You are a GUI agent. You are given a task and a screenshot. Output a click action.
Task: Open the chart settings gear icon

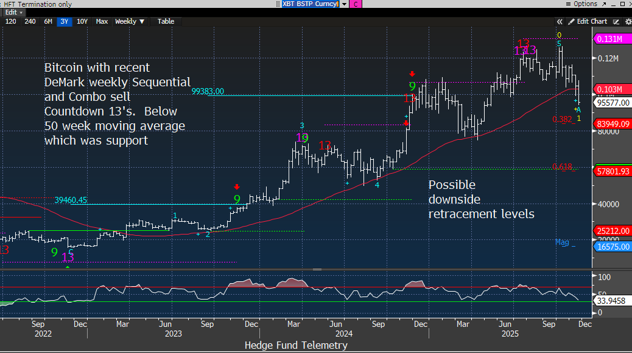628,21
